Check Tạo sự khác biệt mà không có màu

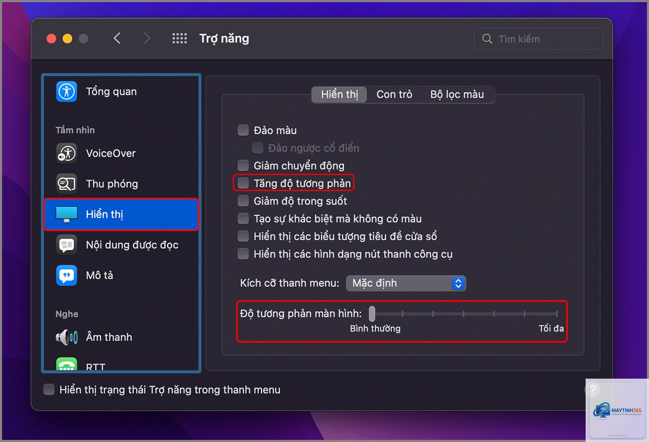click(243, 218)
